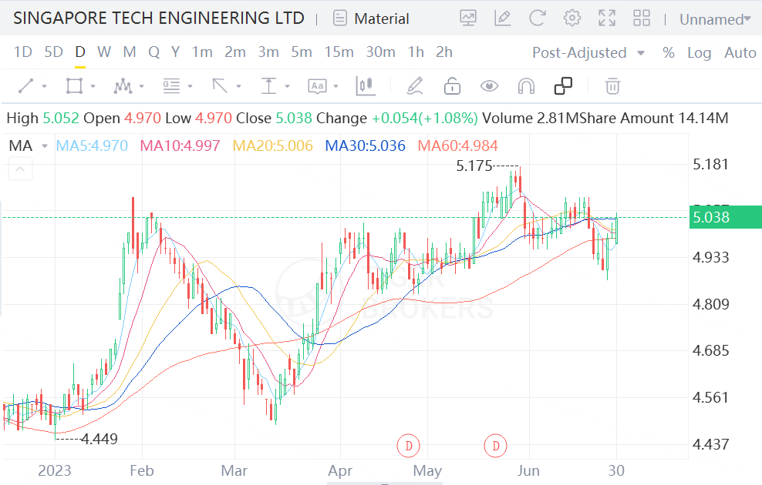Screen dimensions: 762x485
Task: Open the Unnamed layout dropdown
Action: (x=714, y=19)
